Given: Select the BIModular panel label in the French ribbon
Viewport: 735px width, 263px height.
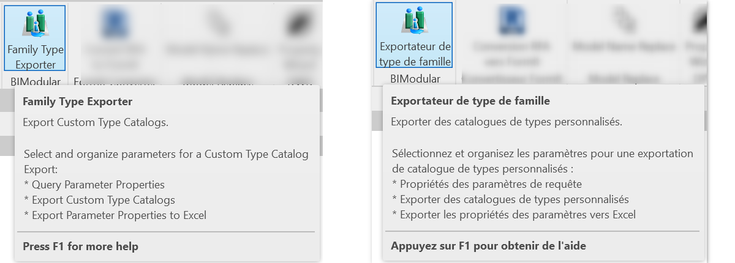Looking at the screenshot, I should pyautogui.click(x=415, y=79).
